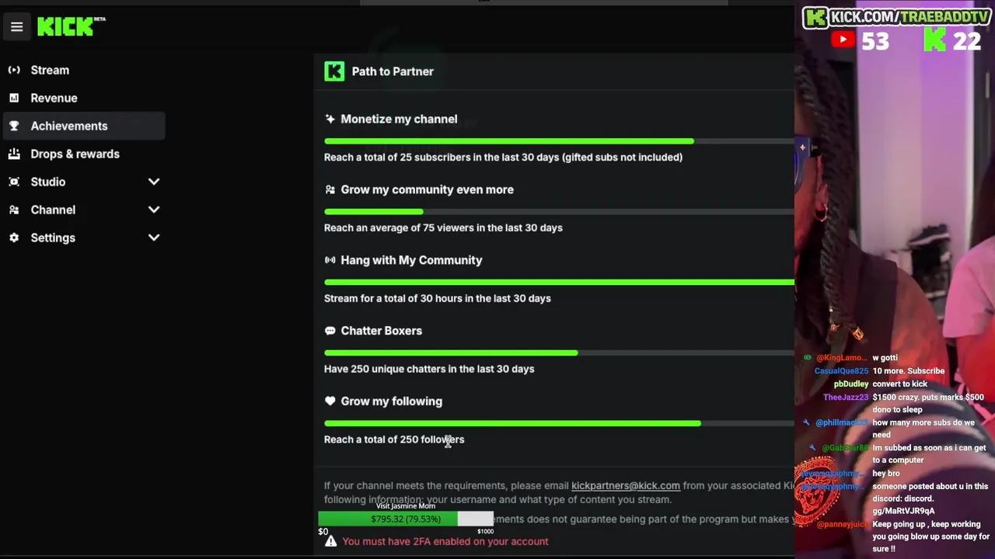995x559 pixels.
Task: Expand the Settings submenu chevron
Action: (154, 238)
